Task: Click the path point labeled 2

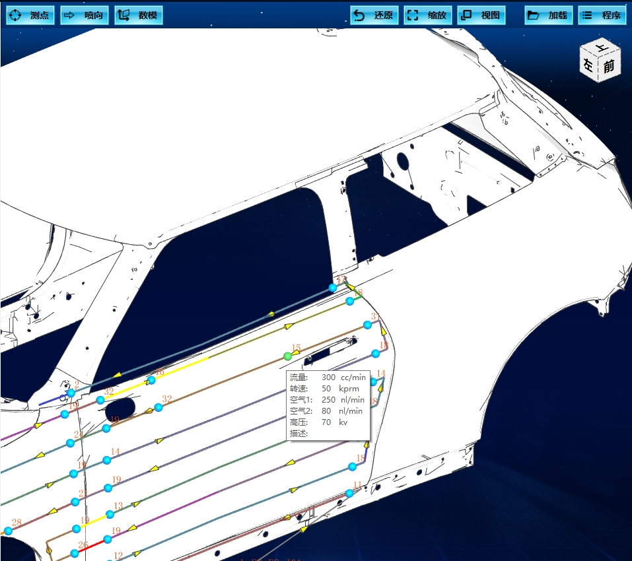Action: 71,393
